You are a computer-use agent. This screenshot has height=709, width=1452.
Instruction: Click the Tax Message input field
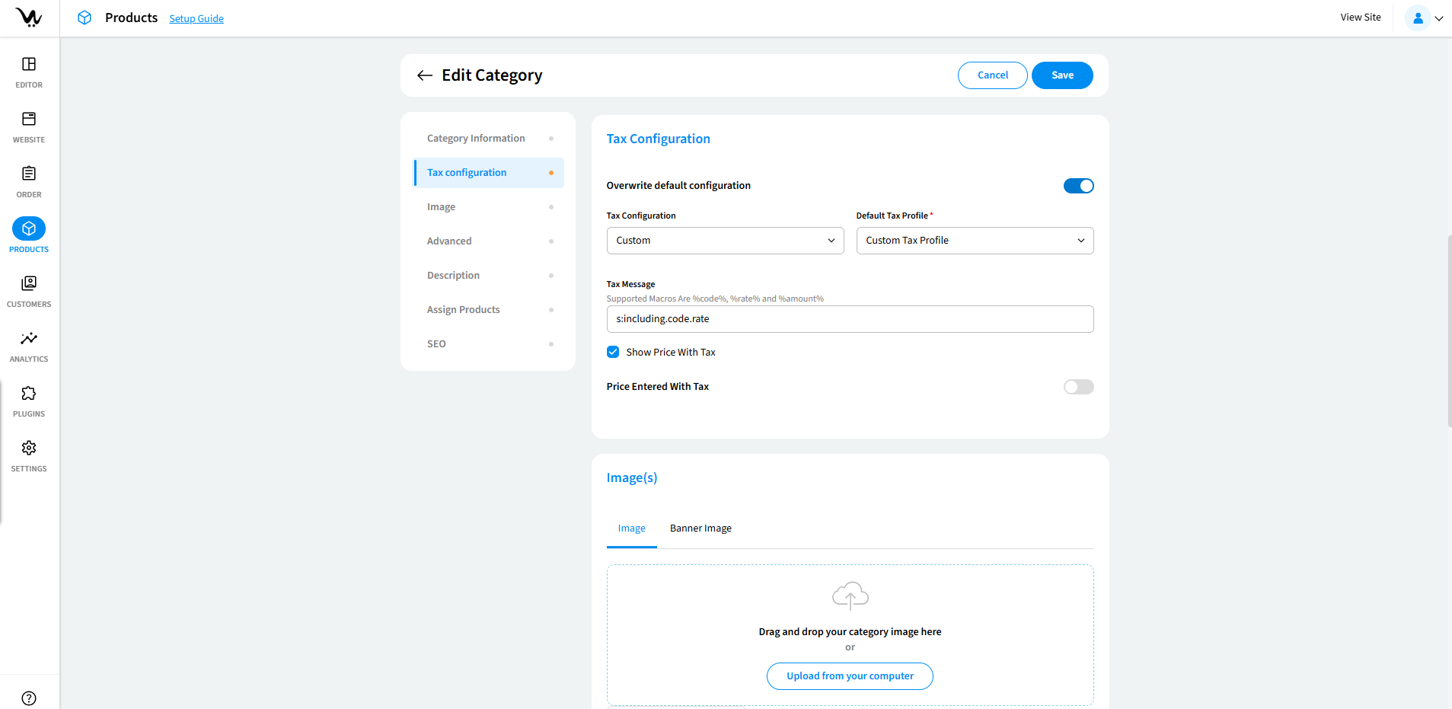coord(850,319)
